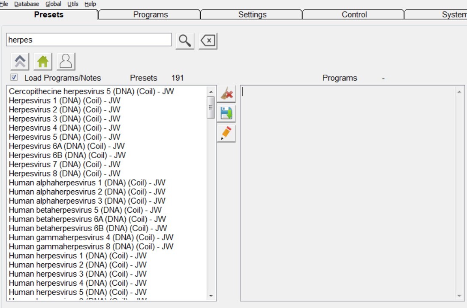Select Human herpesvirus 1 (DNA) (Coil) - JW
Image resolution: width=467 pixels, height=308 pixels.
click(78, 256)
